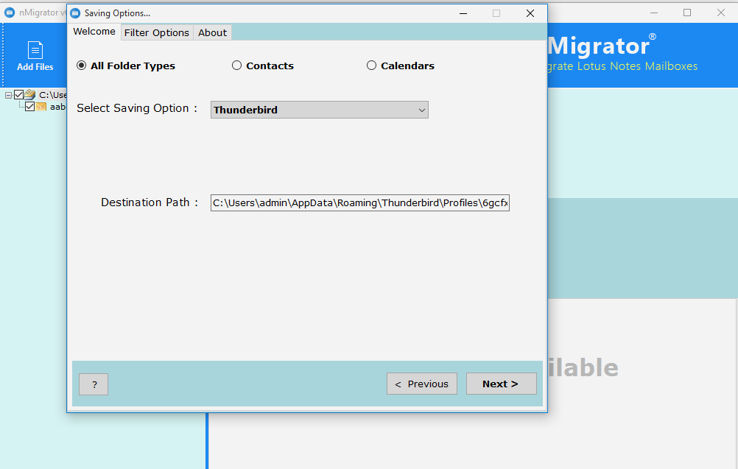Click the envelope icon next to aab
738x469 pixels.
[41, 106]
